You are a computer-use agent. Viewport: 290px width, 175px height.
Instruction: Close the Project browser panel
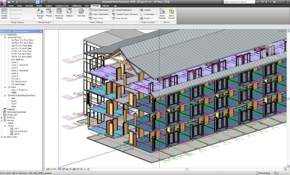[x=41, y=31]
